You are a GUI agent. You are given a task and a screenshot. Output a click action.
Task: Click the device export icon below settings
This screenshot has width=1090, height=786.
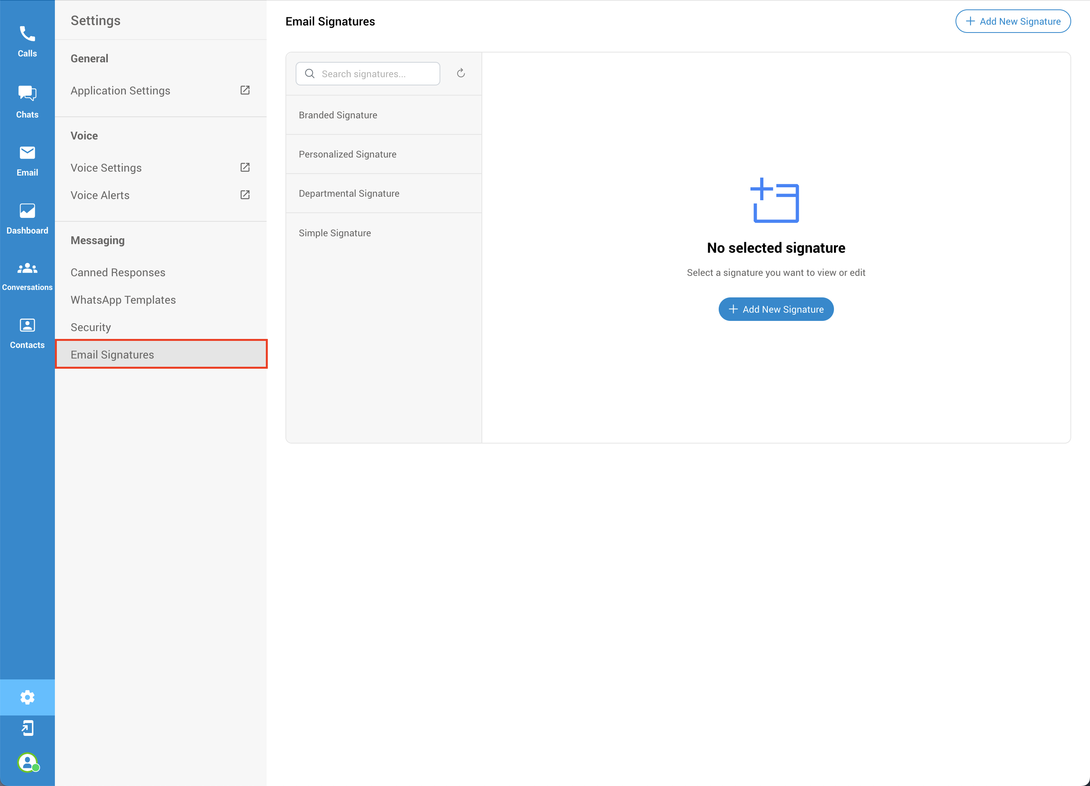point(27,728)
